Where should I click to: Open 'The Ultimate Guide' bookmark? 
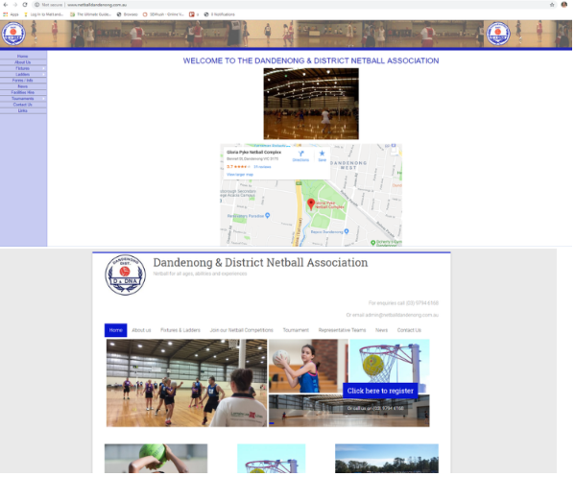tap(90, 14)
